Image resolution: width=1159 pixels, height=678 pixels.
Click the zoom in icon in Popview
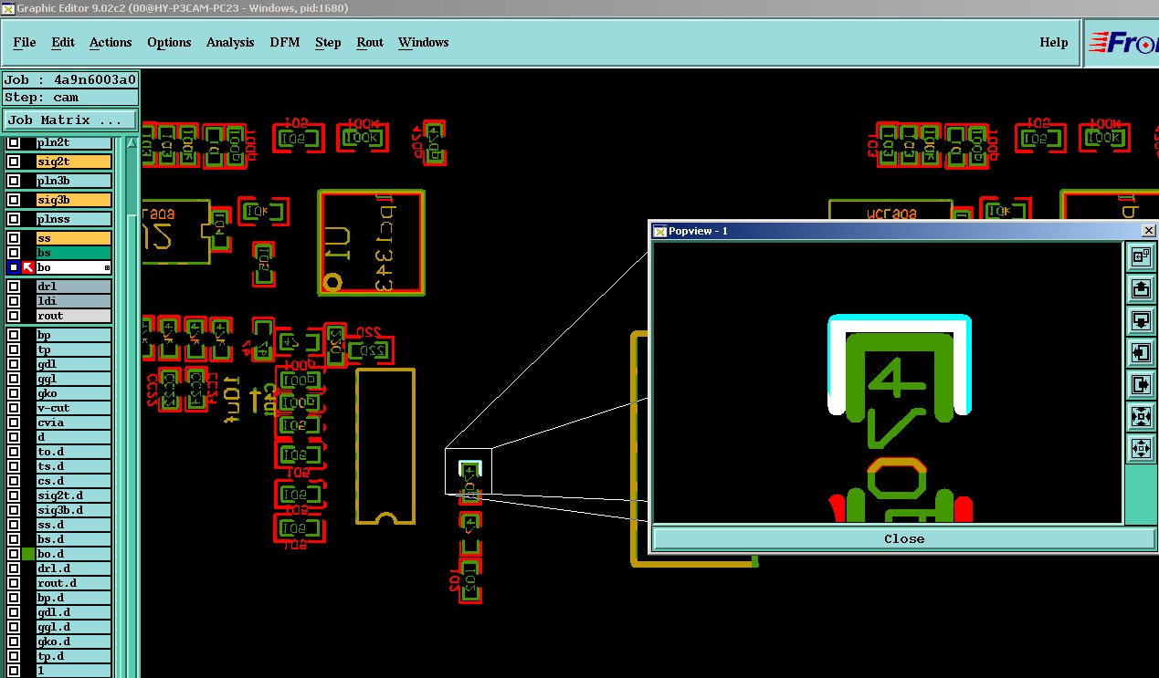point(1141,417)
